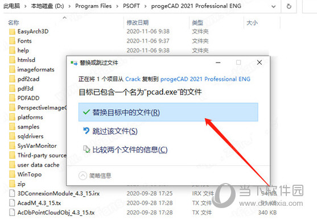Viewport: 317px width, 220px height.
Task: Navigate to PSOFT breadcrumb
Action: pos(131,6)
